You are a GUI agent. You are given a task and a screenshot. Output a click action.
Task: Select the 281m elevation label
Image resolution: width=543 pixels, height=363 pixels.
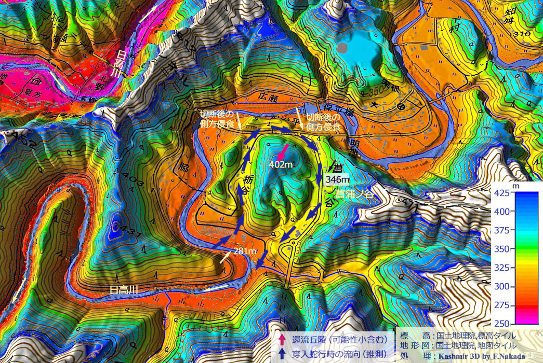click(x=245, y=252)
